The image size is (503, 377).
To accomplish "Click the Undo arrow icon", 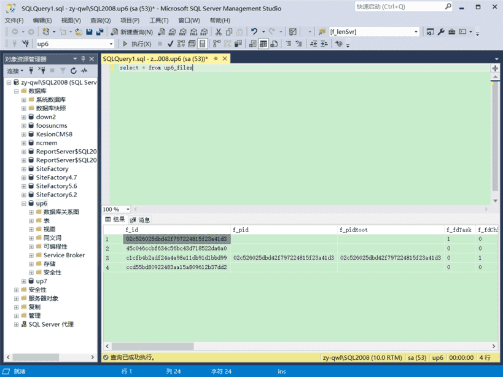I will coord(254,32).
